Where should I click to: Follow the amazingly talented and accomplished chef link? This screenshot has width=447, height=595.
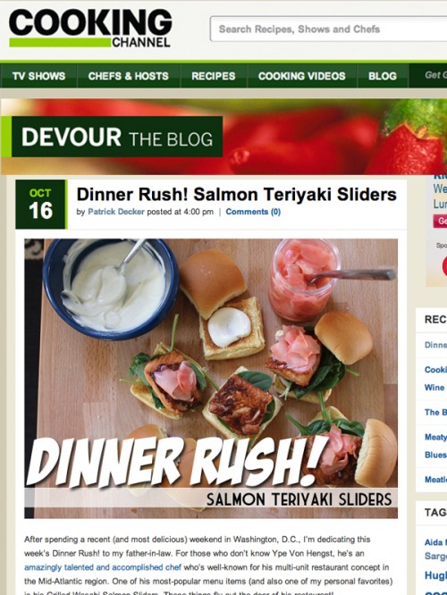103,567
